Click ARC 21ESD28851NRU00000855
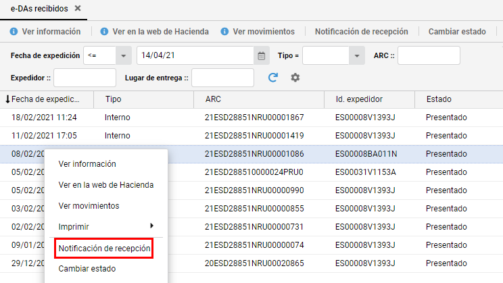 254,209
